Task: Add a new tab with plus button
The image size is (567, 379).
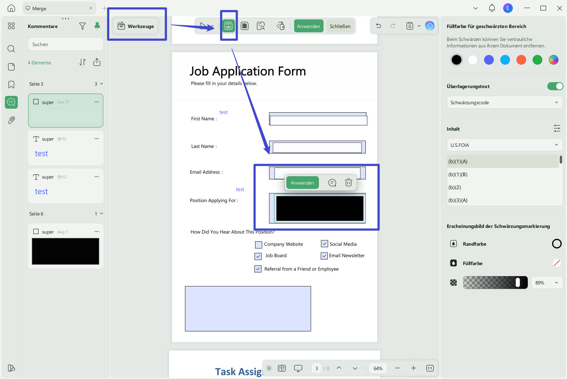Action: [104, 8]
